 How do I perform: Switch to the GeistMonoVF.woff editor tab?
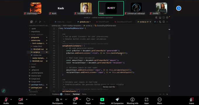pos(123,22)
